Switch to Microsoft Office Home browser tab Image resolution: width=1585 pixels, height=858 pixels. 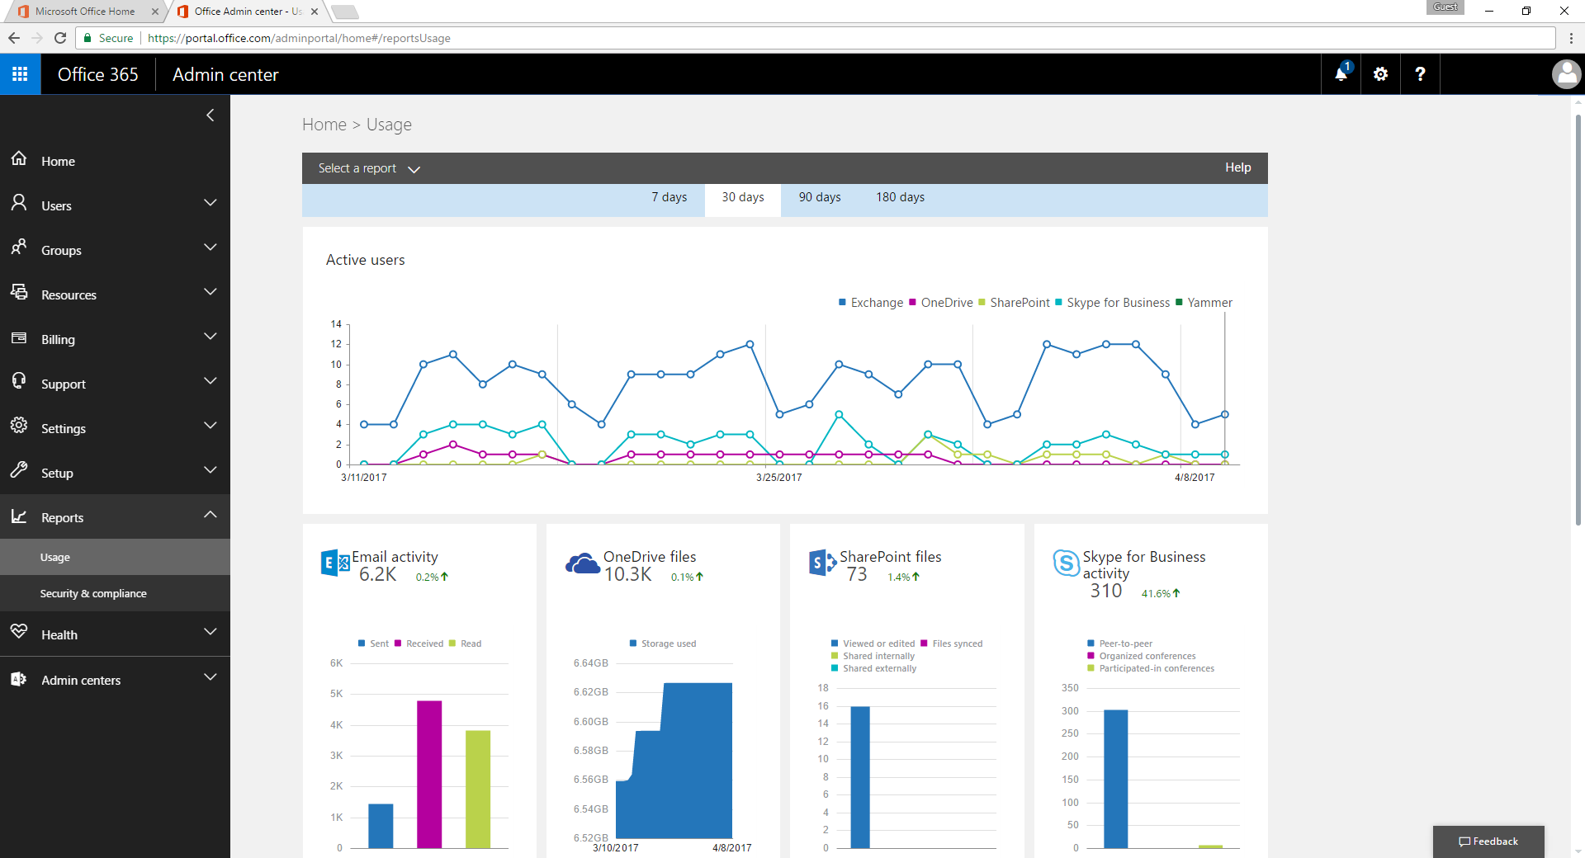point(85,12)
